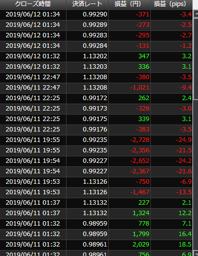The width and height of the screenshot is (198, 256).
Task: Click the loss value -1,467 yen
Action: tap(140, 192)
